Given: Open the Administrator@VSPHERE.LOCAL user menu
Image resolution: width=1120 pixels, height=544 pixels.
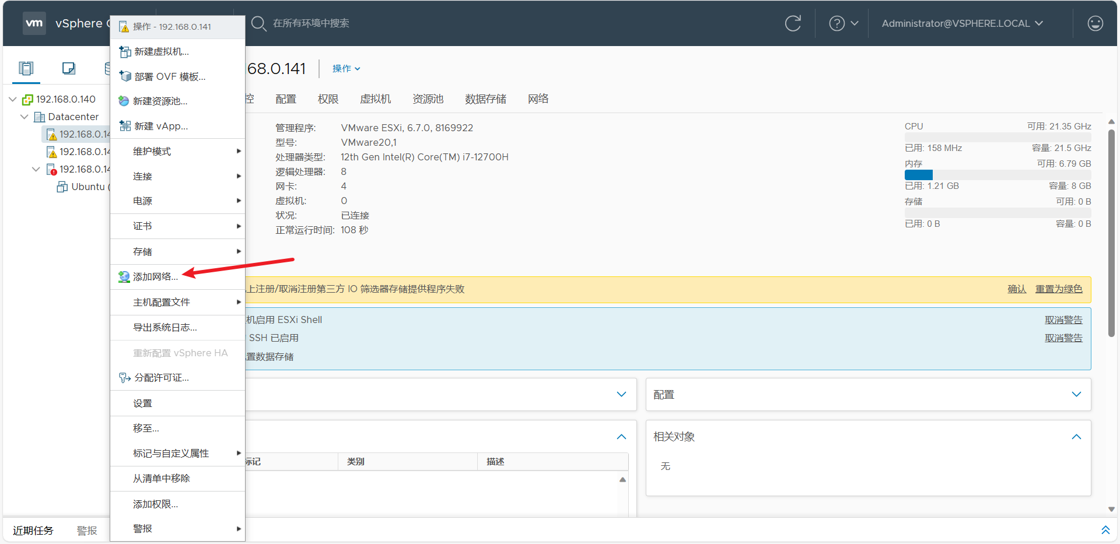Looking at the screenshot, I should tap(962, 23).
